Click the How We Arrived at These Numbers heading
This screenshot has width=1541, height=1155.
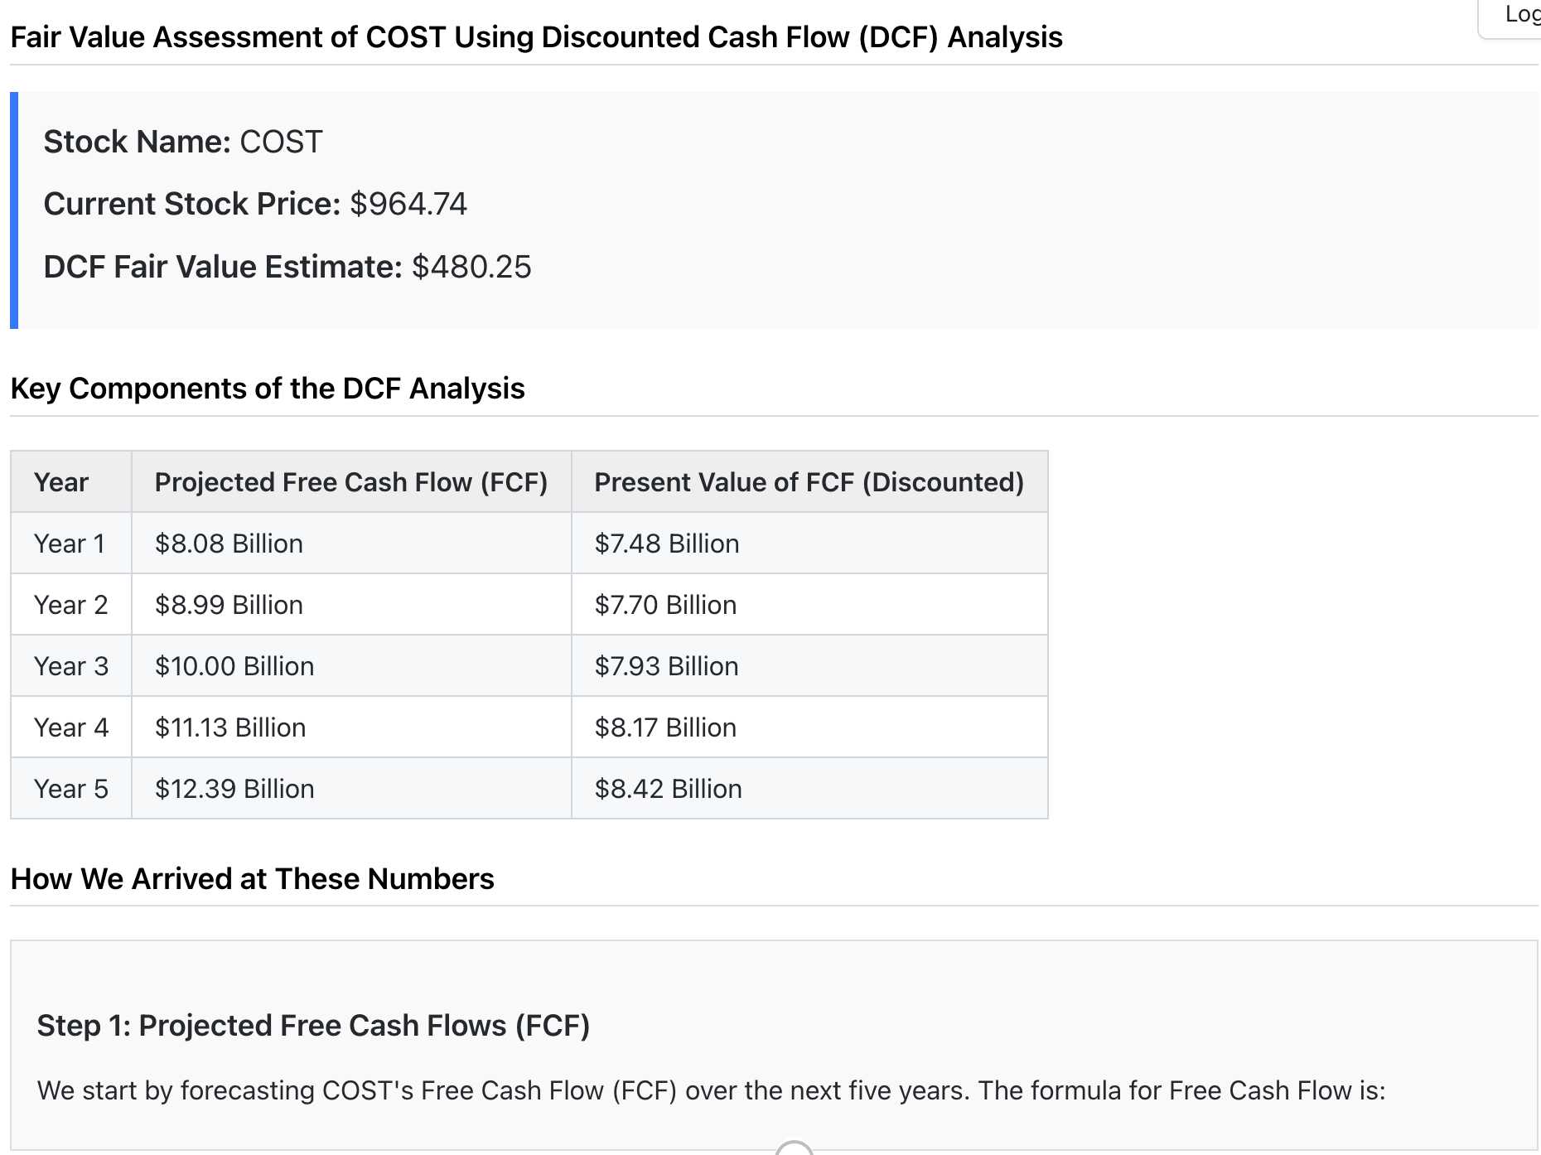252,879
